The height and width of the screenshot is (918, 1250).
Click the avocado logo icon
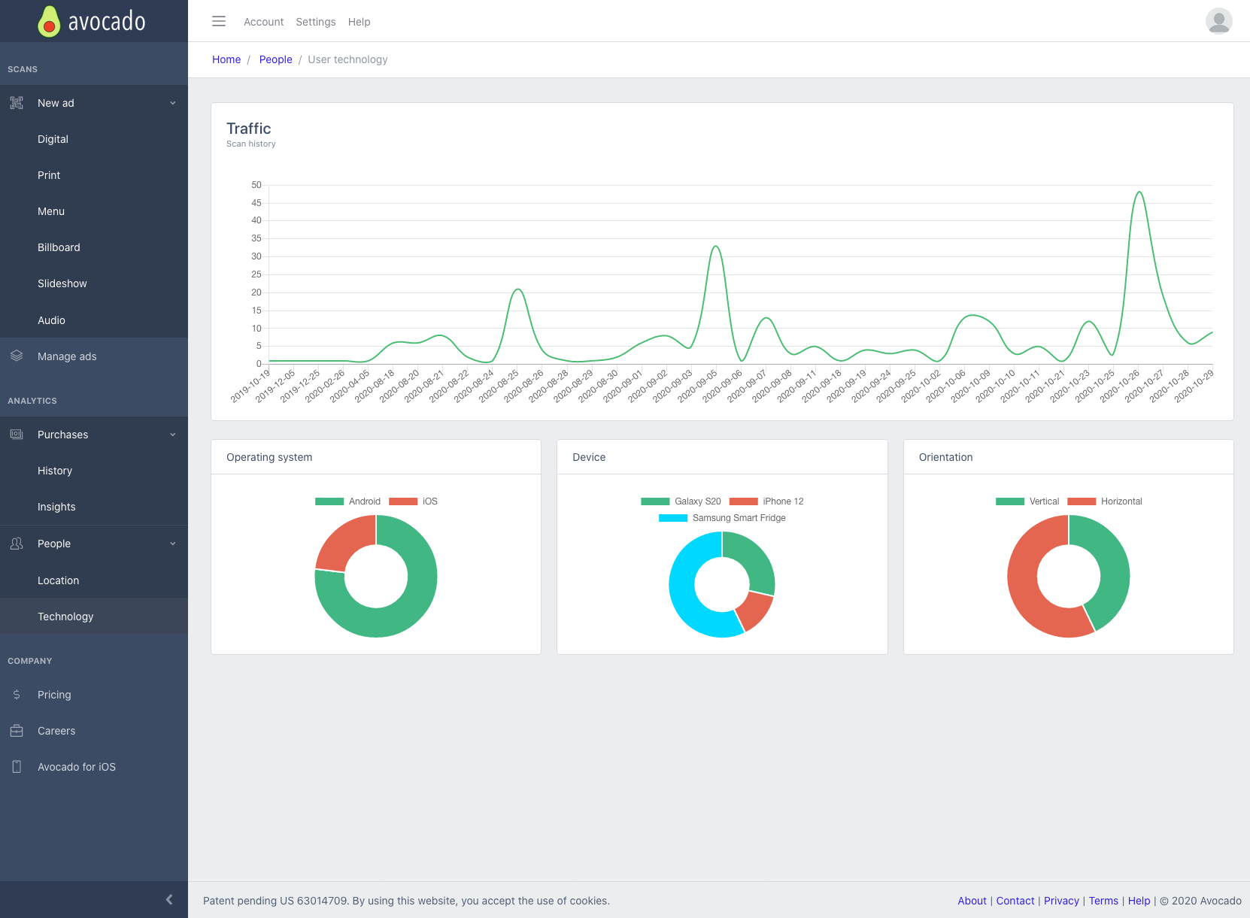point(49,21)
